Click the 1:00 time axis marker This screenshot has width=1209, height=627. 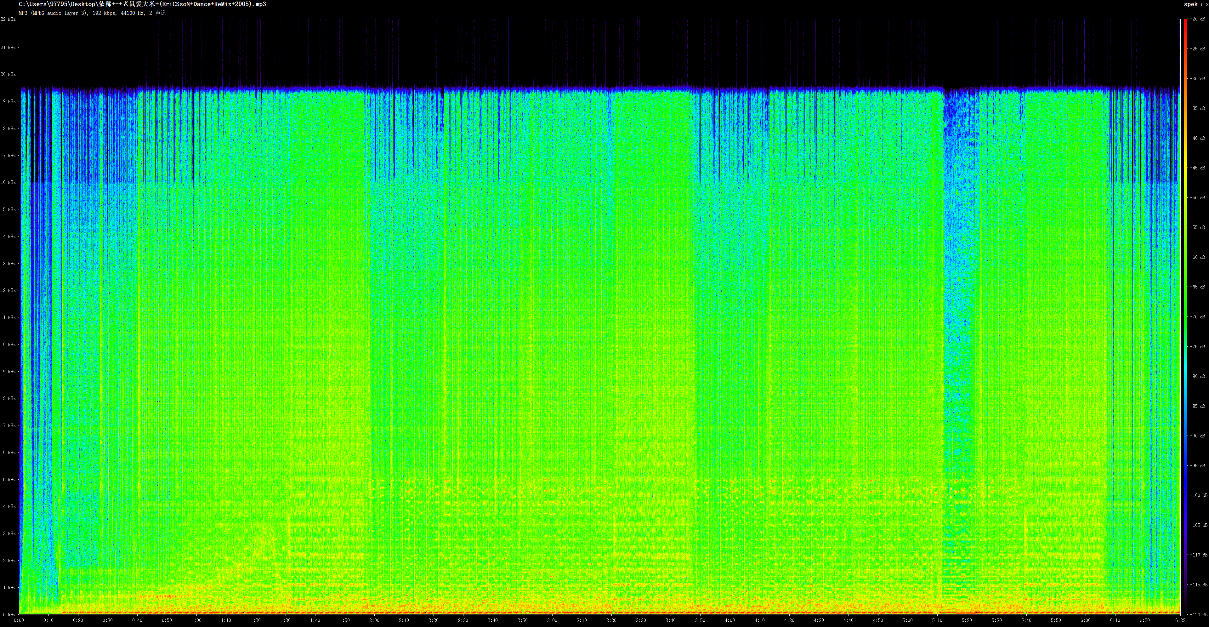coord(197,620)
